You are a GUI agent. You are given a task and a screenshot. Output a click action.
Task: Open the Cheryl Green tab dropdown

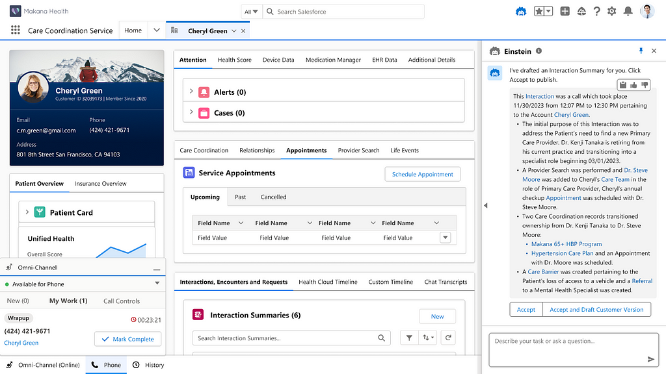point(233,31)
